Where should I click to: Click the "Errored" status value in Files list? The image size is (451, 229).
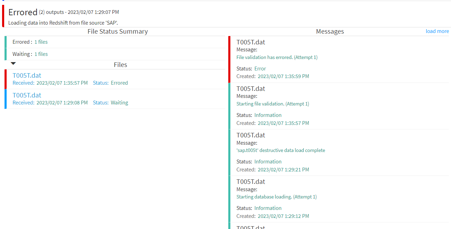[x=119, y=83]
